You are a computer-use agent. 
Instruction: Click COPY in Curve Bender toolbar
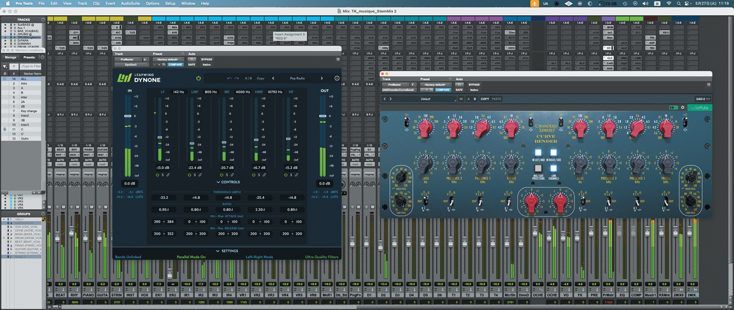pyautogui.click(x=485, y=99)
